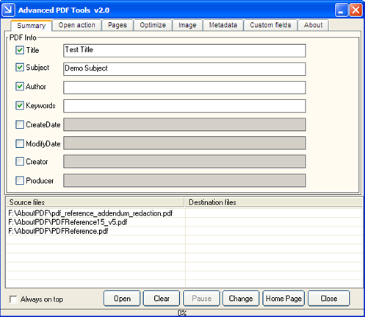This screenshot has width=365, height=317.
Task: Focus the empty Author input field
Action: (x=184, y=88)
